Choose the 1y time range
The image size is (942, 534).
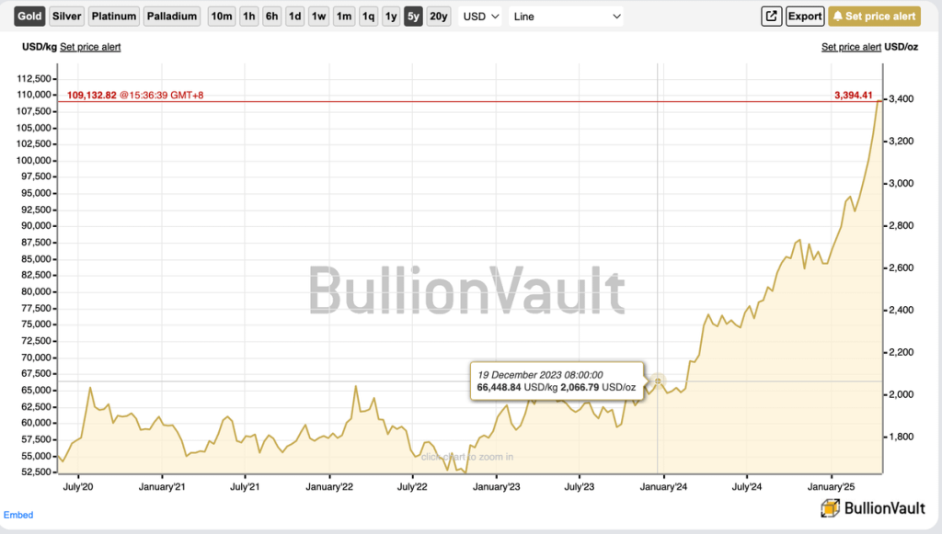coord(391,17)
